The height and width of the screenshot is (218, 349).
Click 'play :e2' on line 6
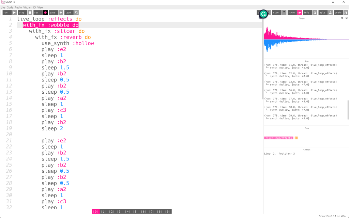tap(54, 49)
